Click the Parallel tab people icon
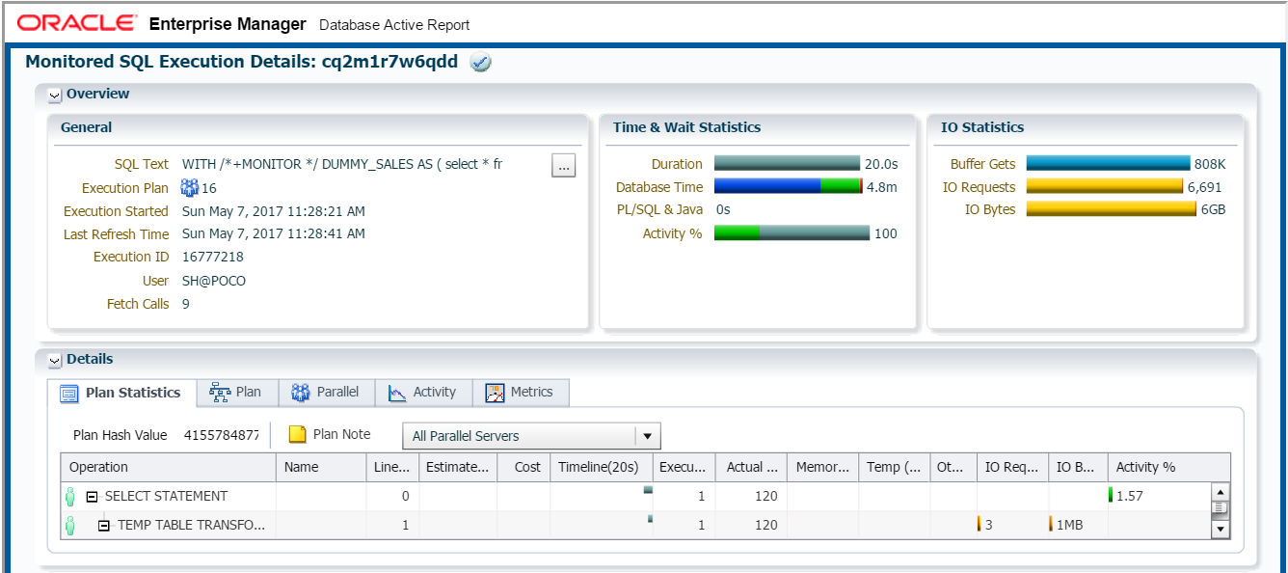This screenshot has width=1288, height=573. point(300,393)
